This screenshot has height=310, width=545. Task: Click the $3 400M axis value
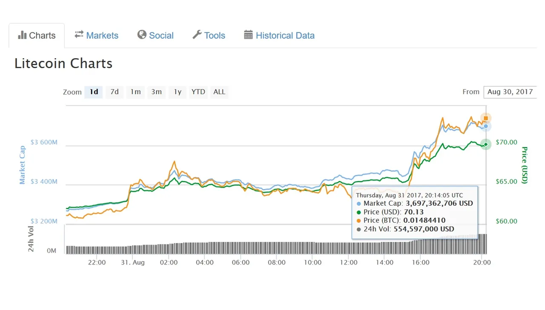[x=44, y=182]
